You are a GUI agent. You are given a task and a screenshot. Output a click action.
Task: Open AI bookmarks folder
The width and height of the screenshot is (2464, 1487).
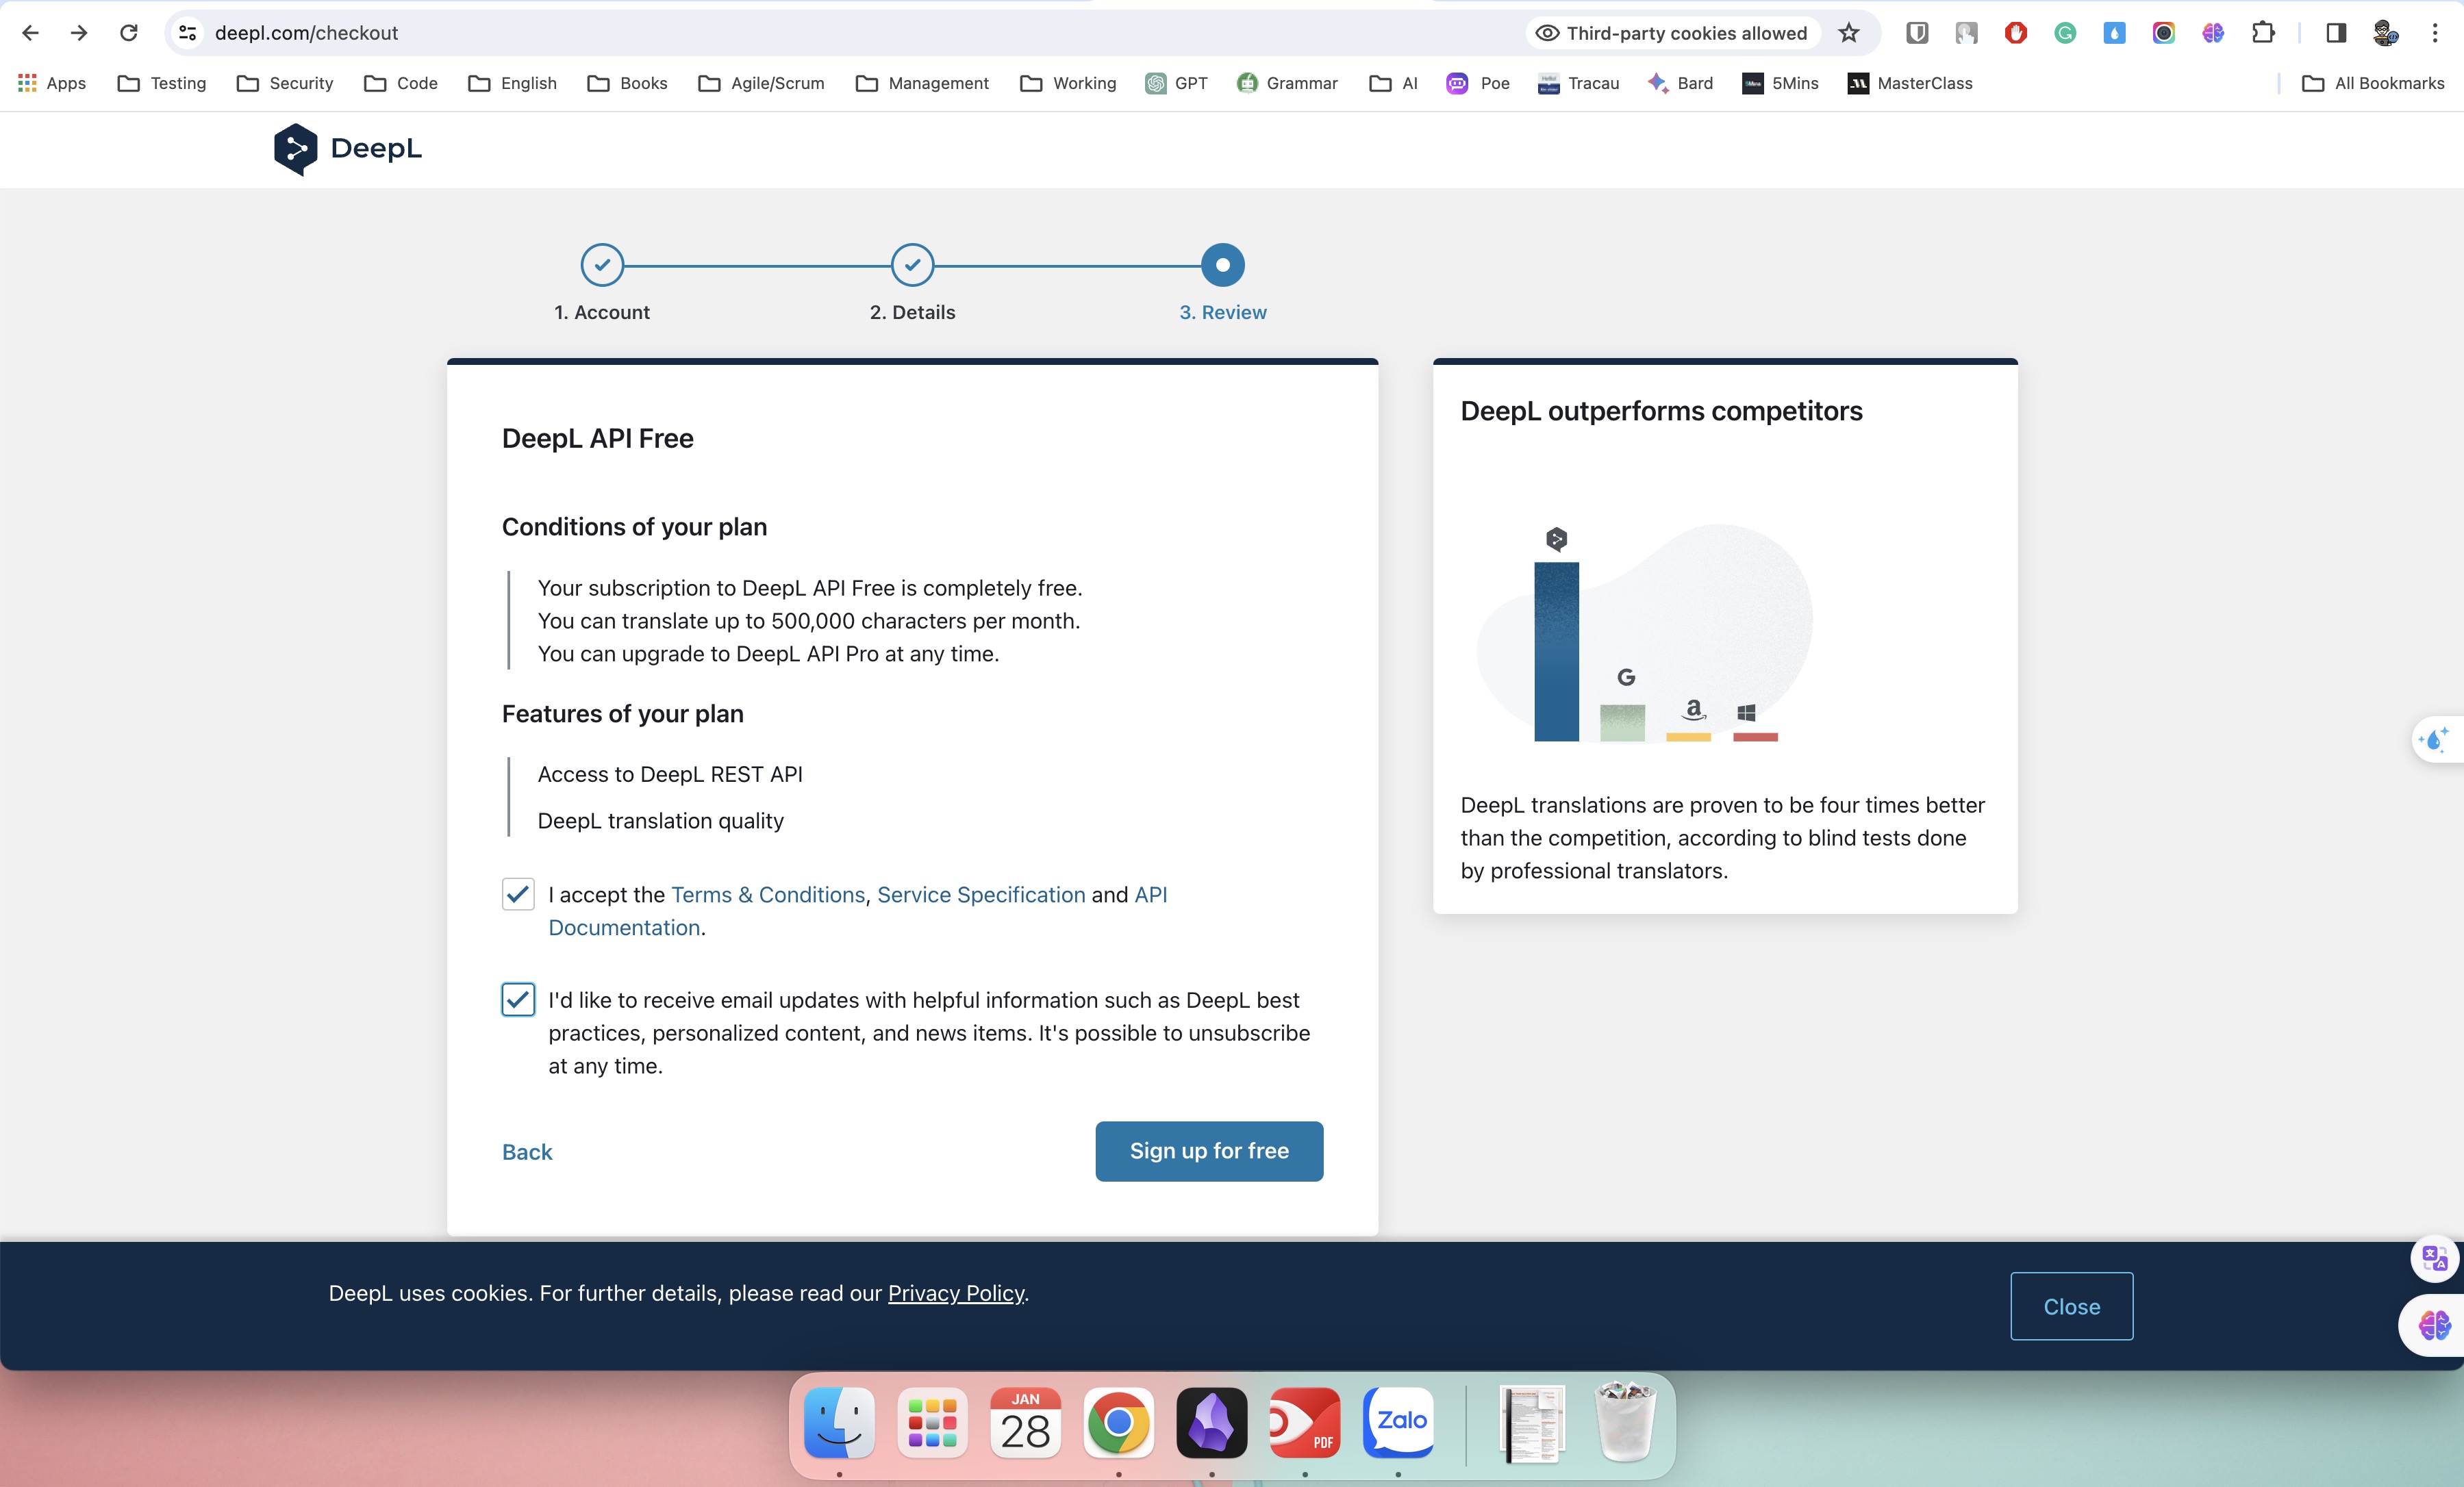coord(1393,83)
